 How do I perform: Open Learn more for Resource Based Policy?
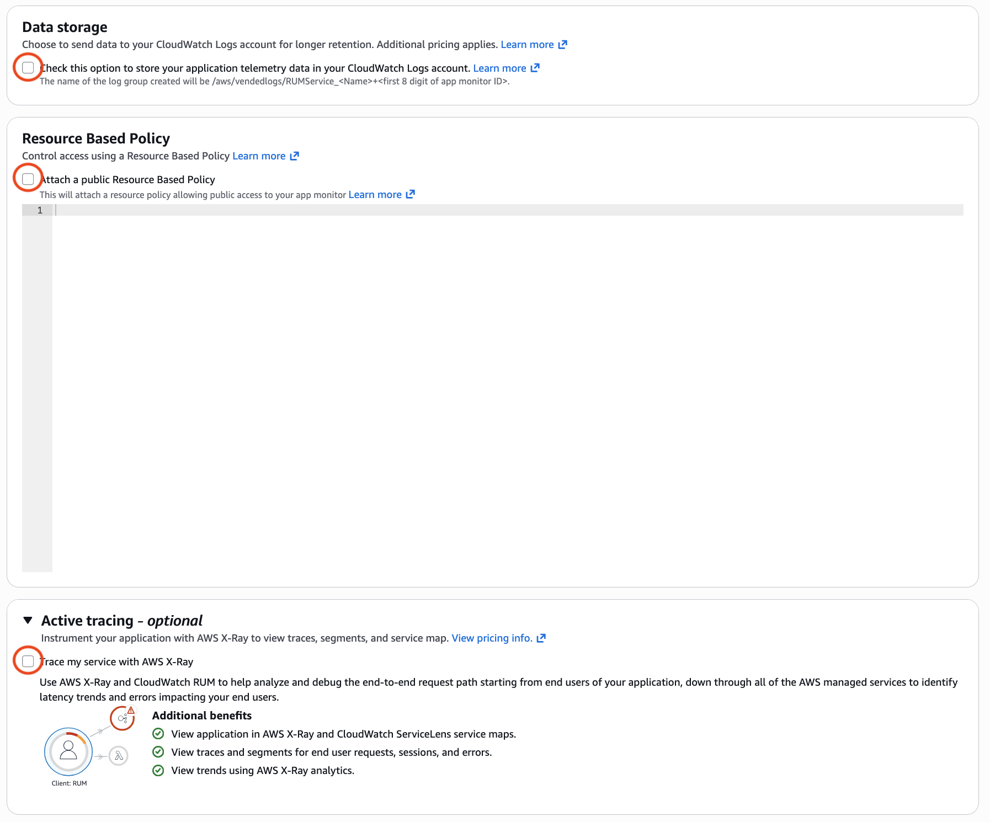click(x=258, y=156)
